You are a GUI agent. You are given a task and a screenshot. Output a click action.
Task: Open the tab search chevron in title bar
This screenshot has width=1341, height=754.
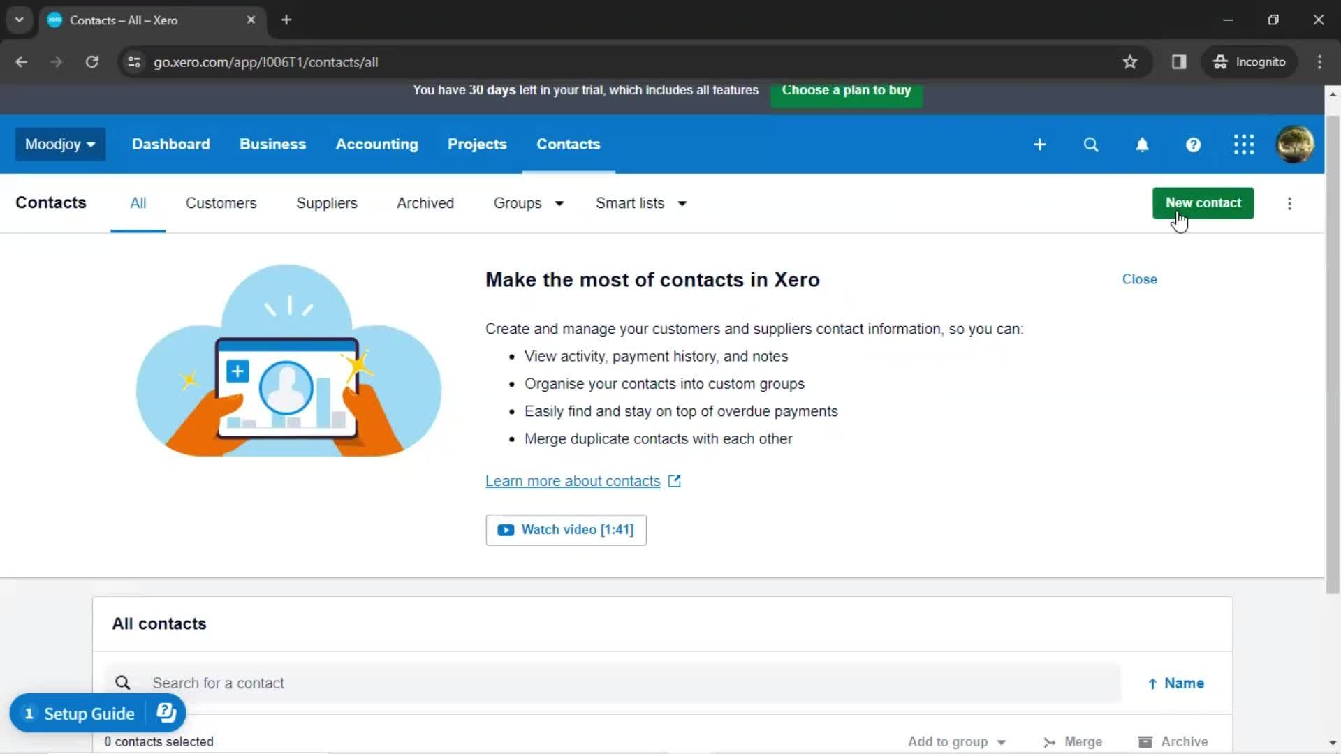point(20,20)
